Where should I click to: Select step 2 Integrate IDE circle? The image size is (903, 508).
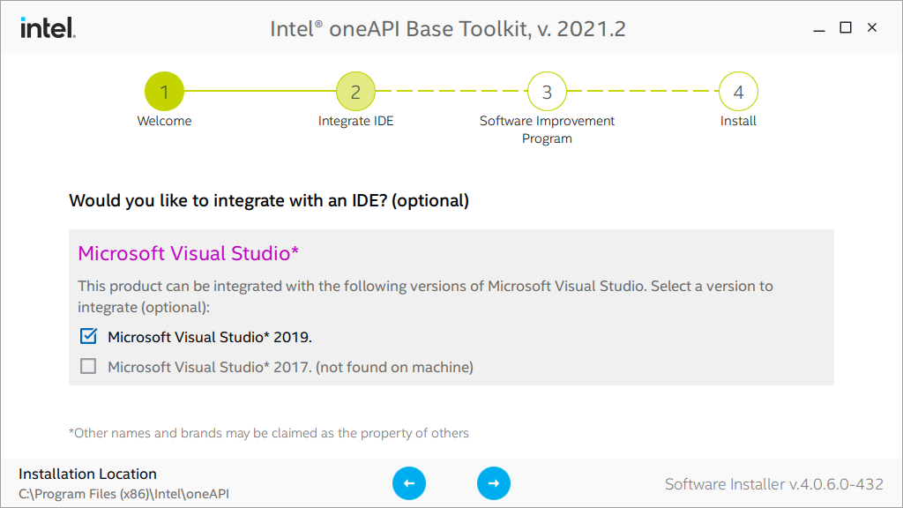coord(355,92)
